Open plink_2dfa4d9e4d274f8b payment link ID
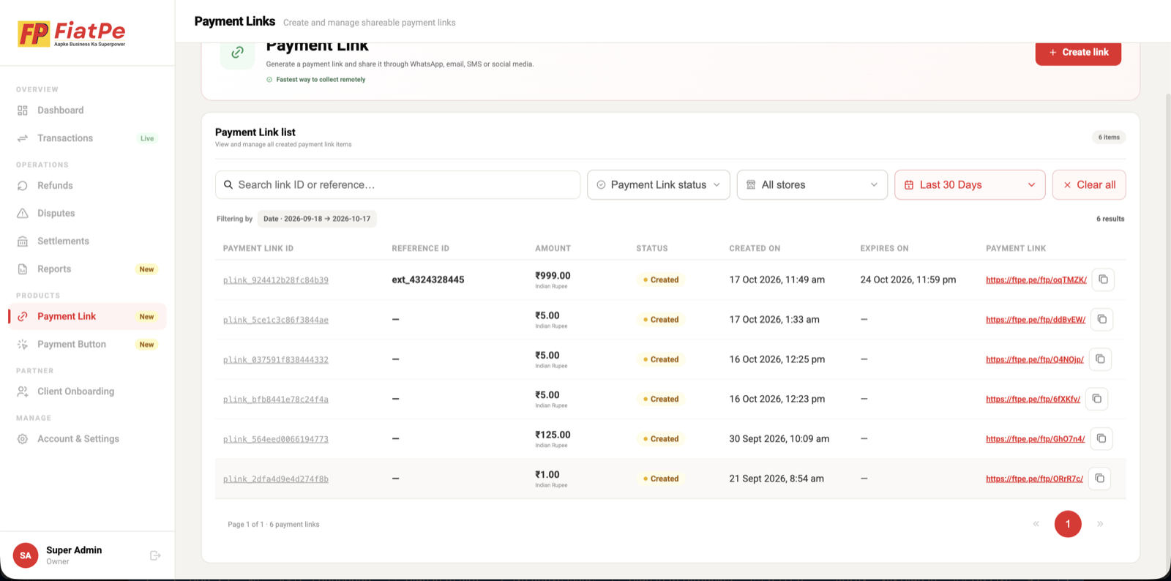The height and width of the screenshot is (581, 1171). pyautogui.click(x=276, y=479)
